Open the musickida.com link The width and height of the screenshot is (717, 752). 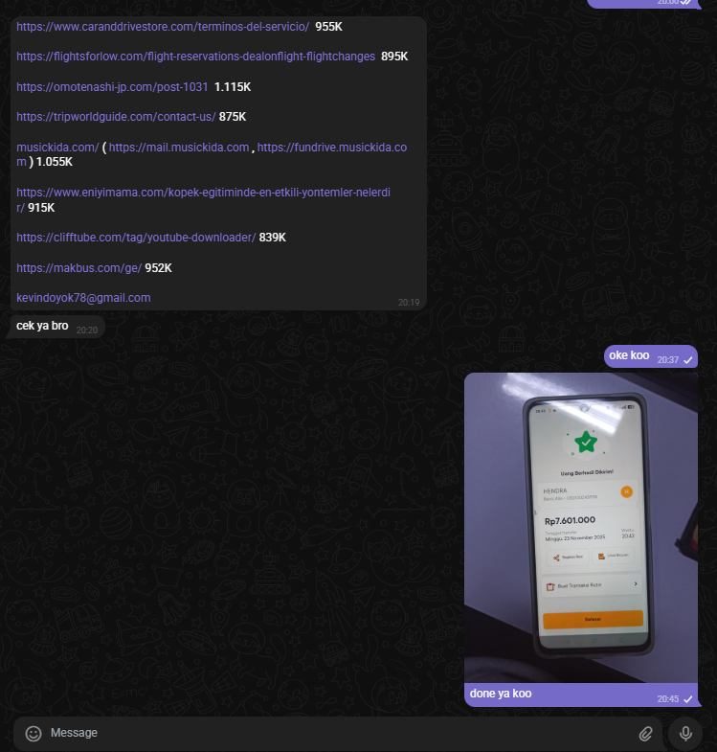tap(57, 148)
